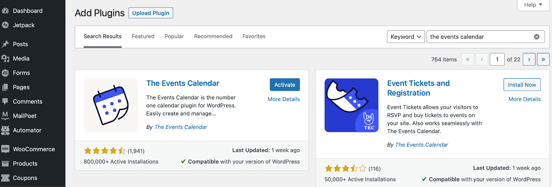This screenshot has width=552, height=187.
Task: Click the Dashboard gauge icon in sidebar
Action: (x=5, y=11)
